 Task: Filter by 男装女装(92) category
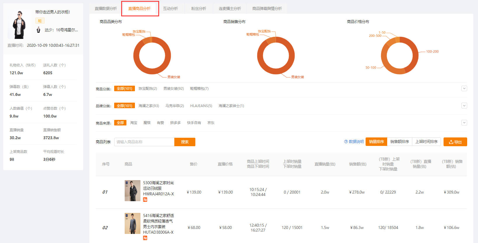(x=174, y=89)
